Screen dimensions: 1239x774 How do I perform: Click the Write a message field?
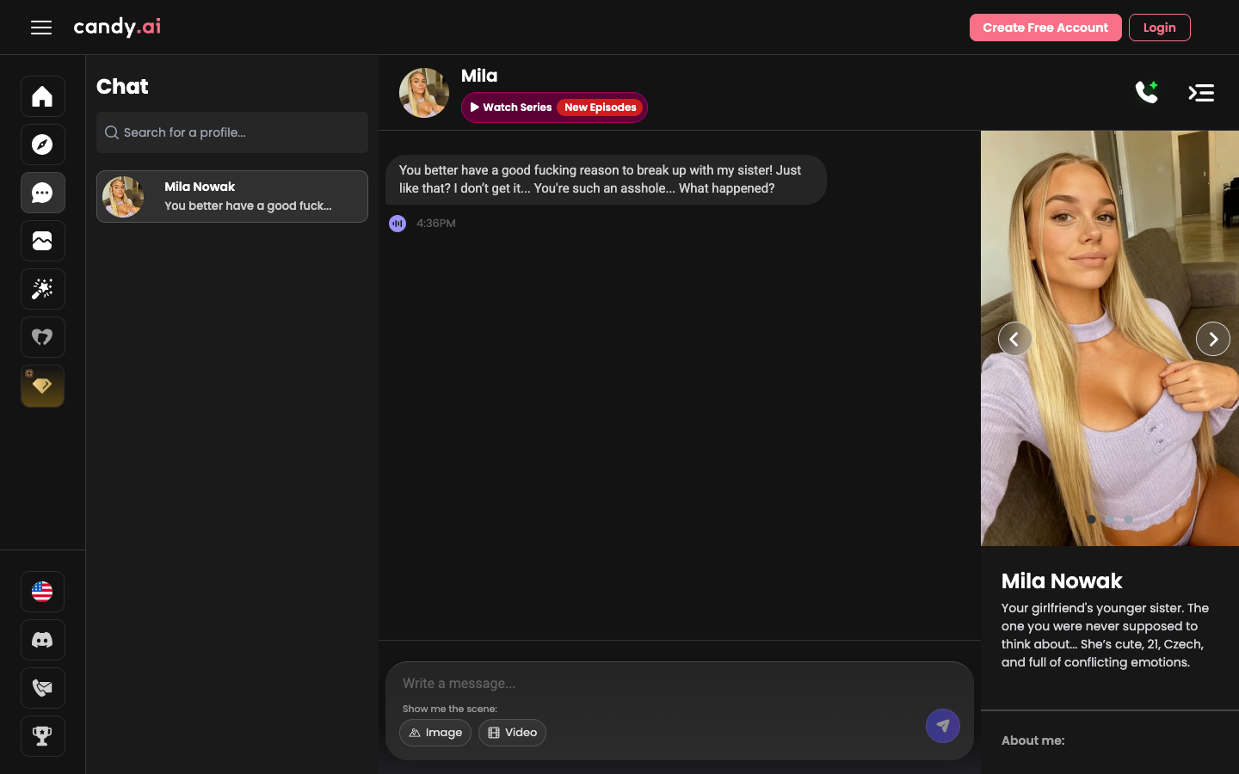680,684
